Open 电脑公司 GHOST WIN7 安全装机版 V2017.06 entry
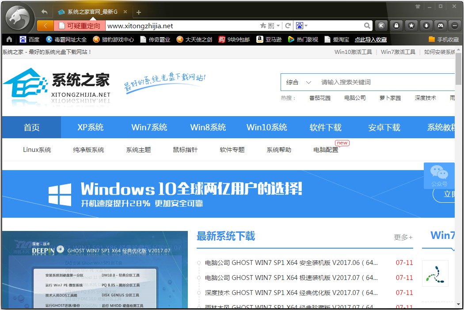This screenshot has width=464, height=310. [291, 263]
